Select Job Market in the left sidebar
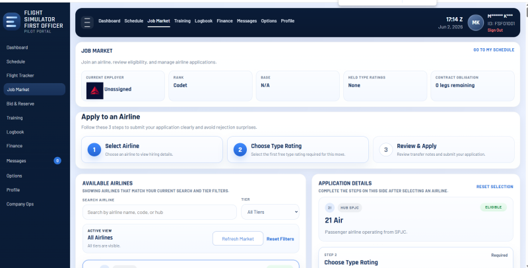This screenshot has height=268, width=528. coord(34,90)
